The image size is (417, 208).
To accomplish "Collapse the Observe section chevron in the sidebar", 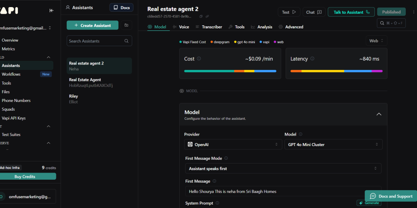I will (49, 143).
